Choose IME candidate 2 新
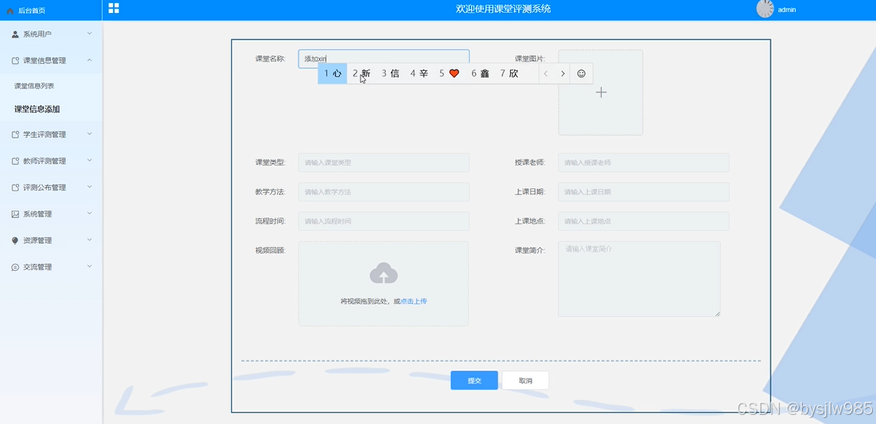This screenshot has width=876, height=424. coord(361,73)
